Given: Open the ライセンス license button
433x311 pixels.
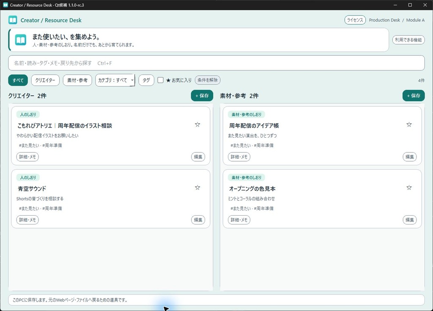Looking at the screenshot, I should [x=355, y=20].
